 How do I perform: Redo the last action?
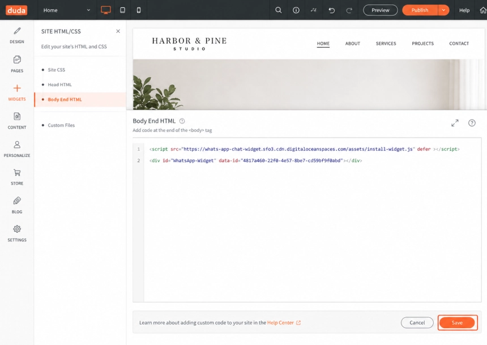[x=349, y=10]
